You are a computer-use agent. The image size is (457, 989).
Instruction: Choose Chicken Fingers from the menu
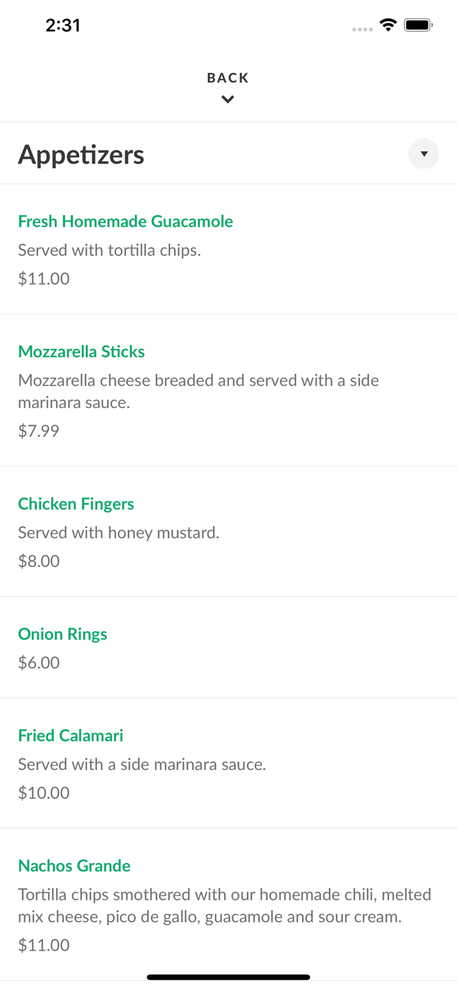point(76,504)
